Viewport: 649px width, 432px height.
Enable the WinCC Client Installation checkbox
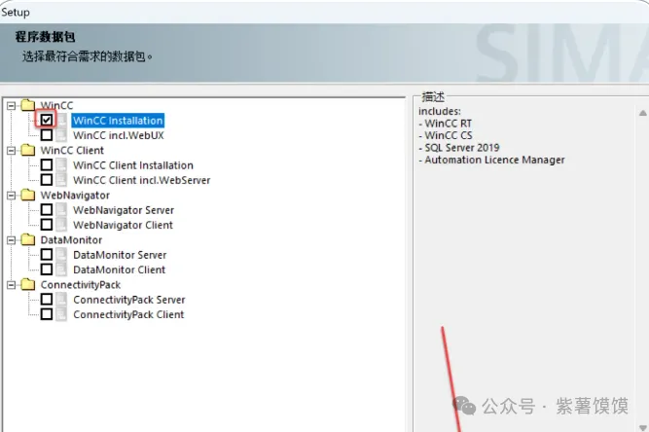click(x=47, y=165)
